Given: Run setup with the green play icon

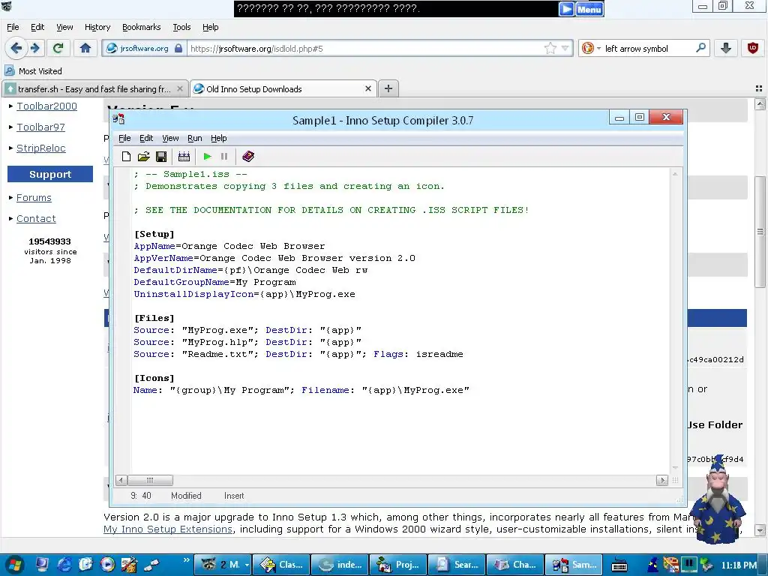Looking at the screenshot, I should pos(207,157).
